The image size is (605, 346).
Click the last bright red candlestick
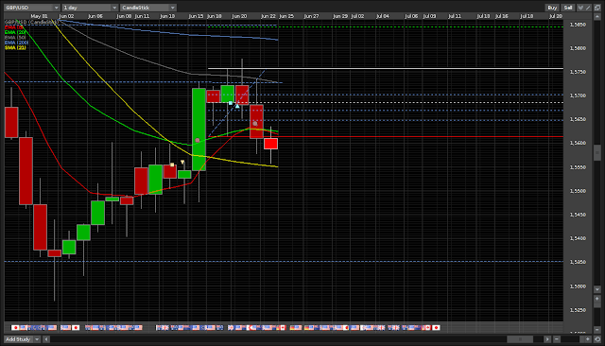click(x=271, y=144)
